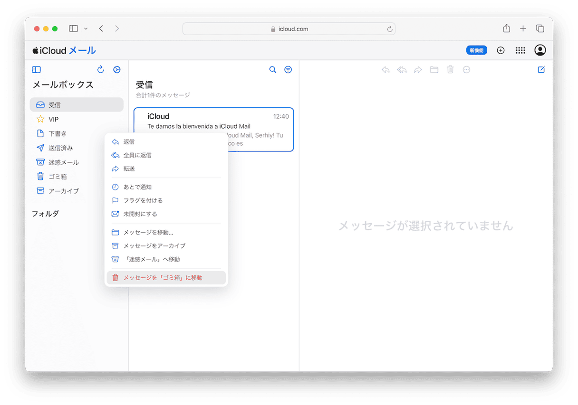The image size is (578, 405).
Task: Click trash icon in message toolbar
Action: click(450, 70)
